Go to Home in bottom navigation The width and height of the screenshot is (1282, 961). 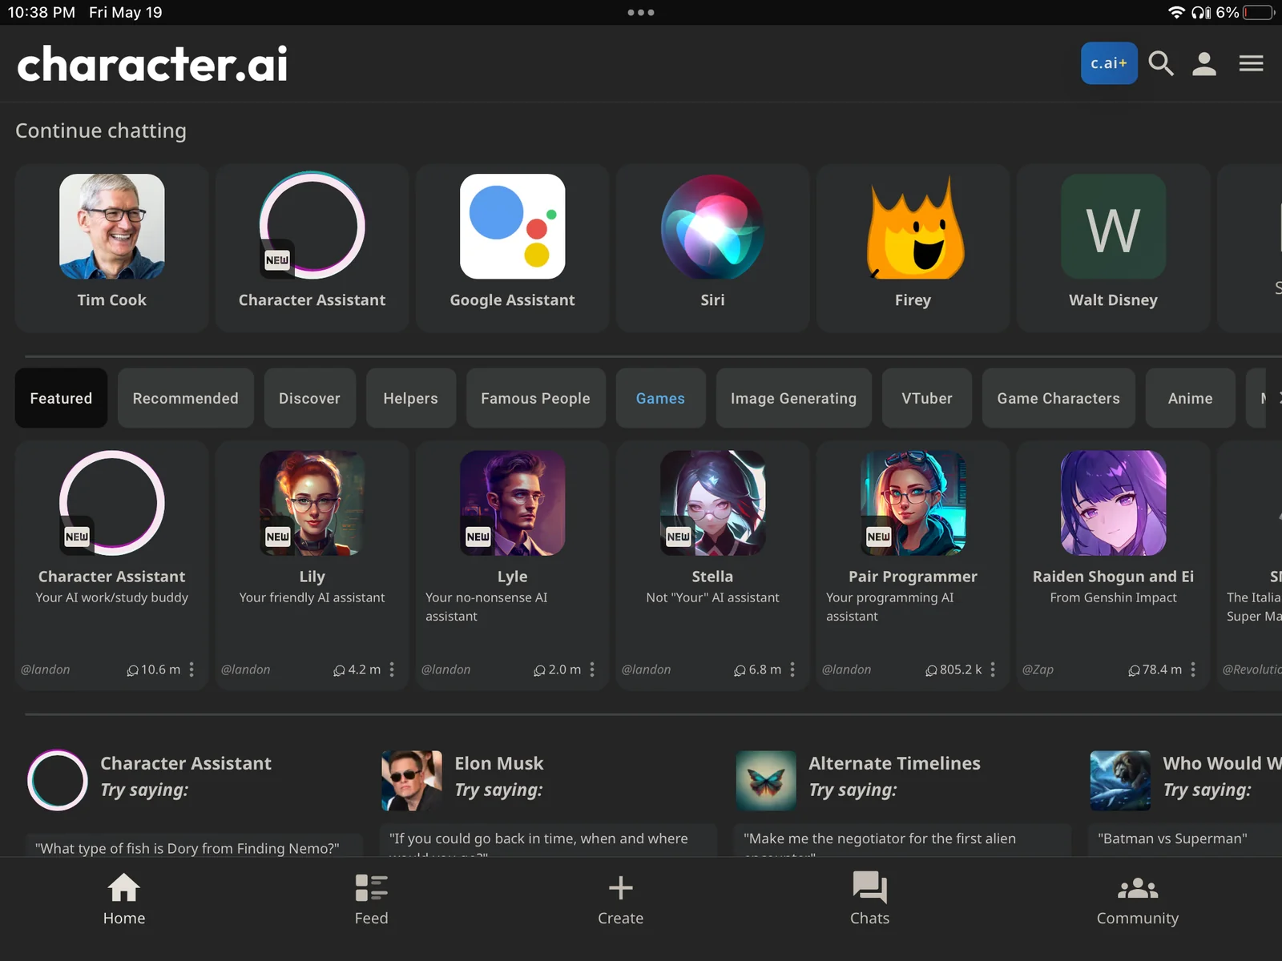(124, 899)
